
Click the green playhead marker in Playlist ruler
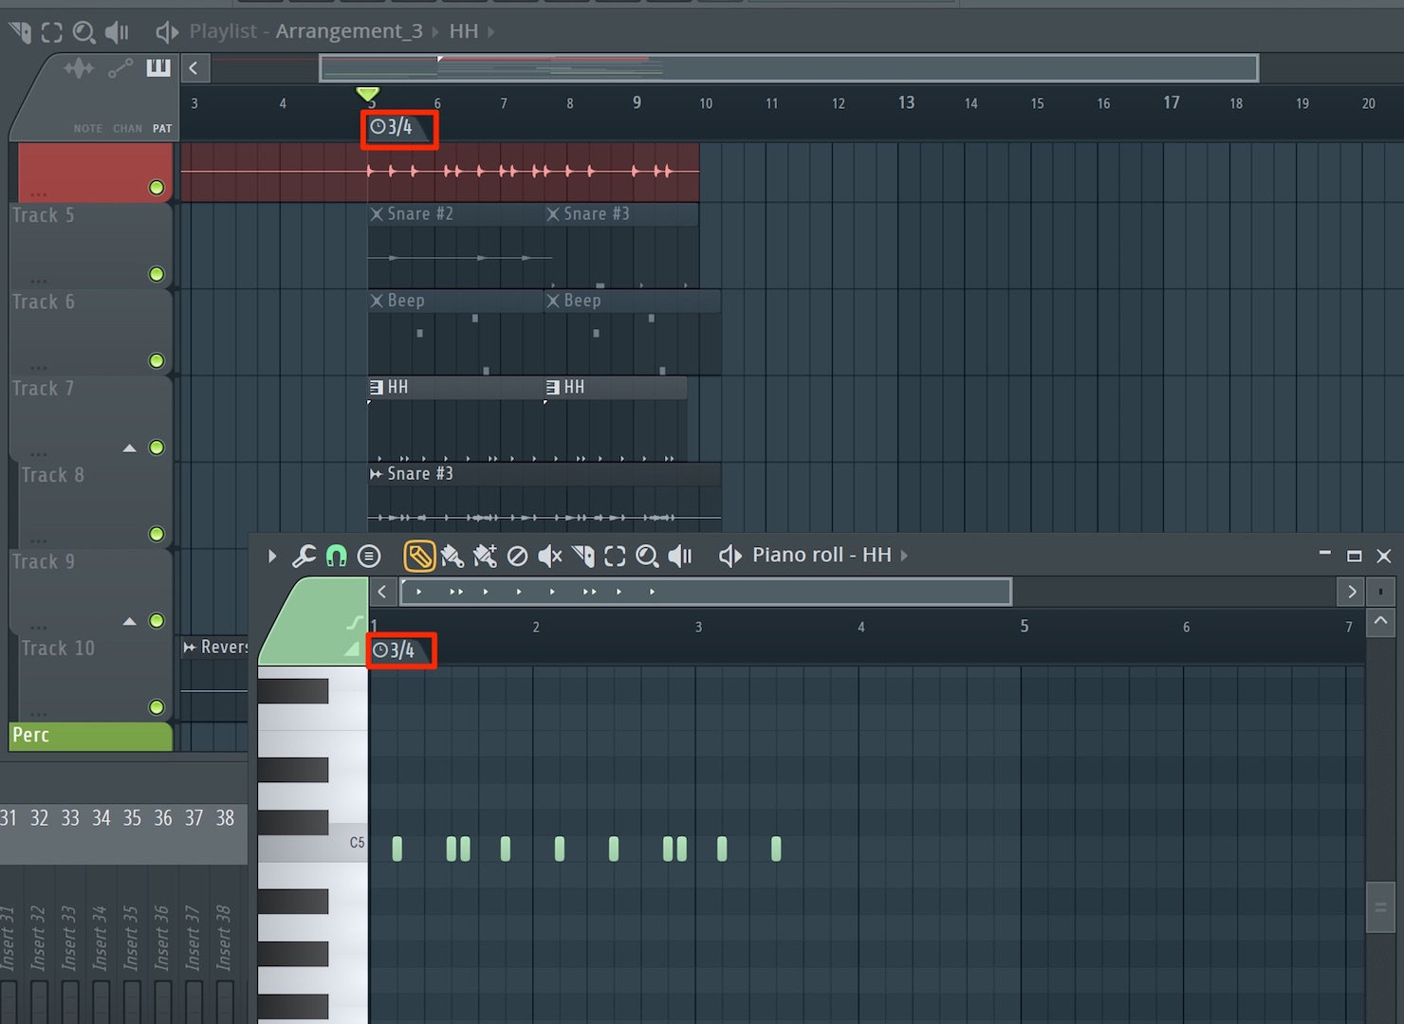pos(368,94)
